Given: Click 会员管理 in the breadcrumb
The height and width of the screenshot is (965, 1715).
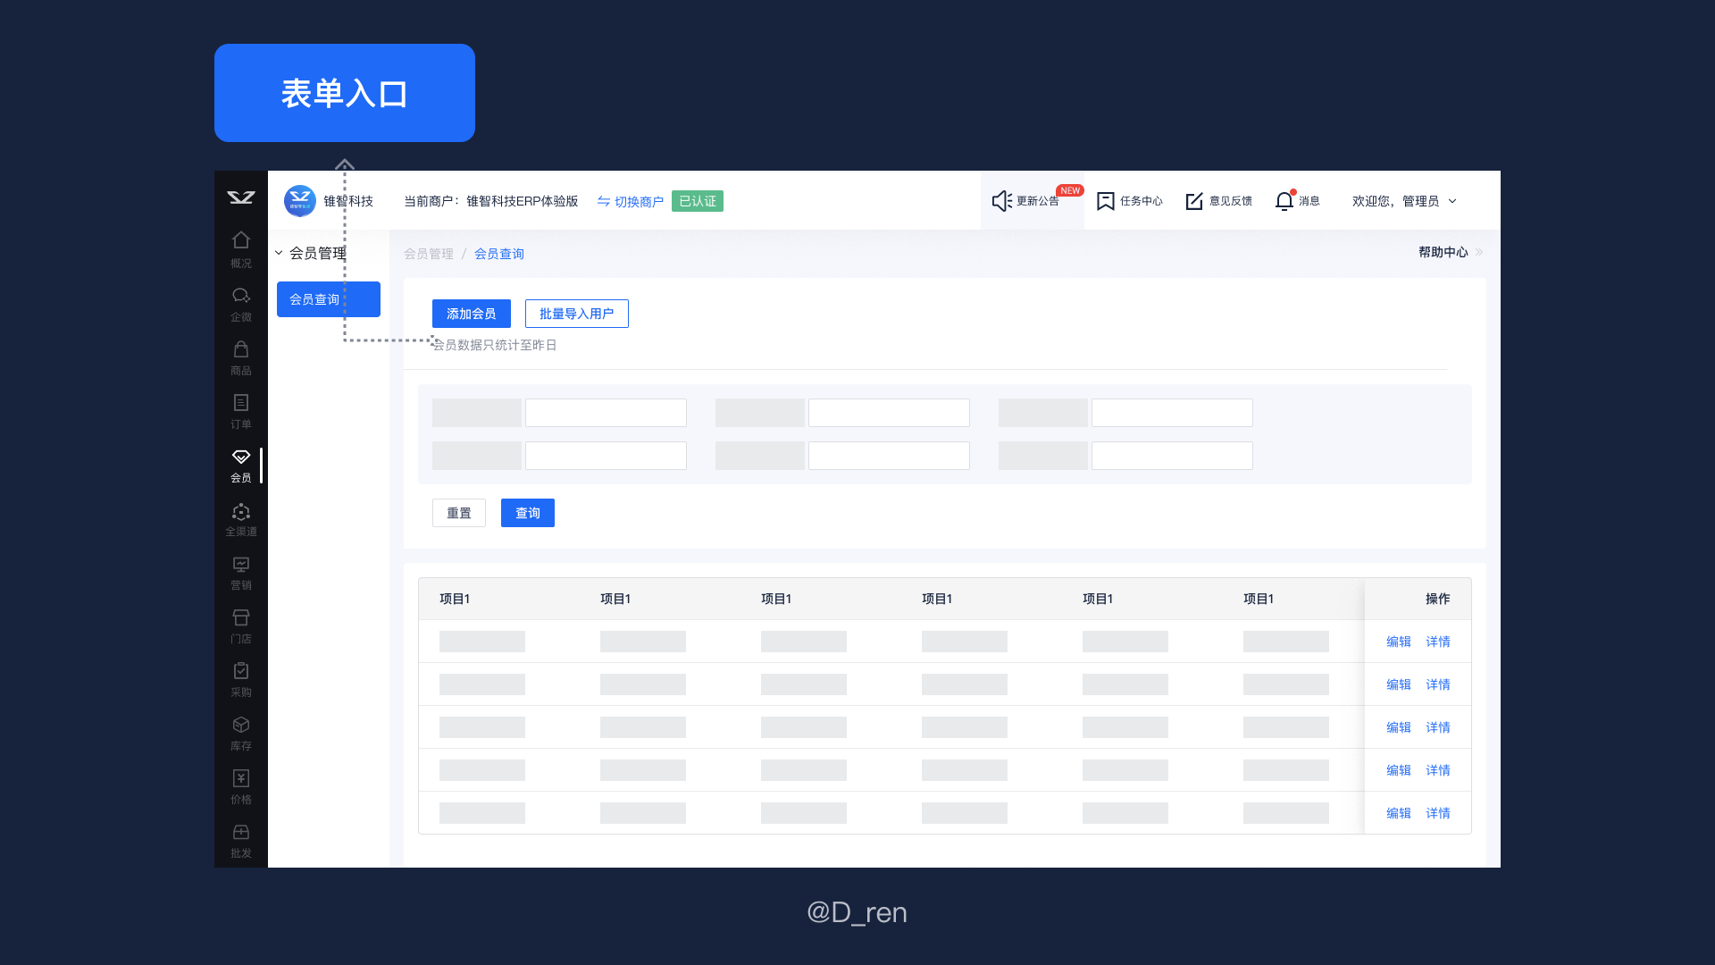Looking at the screenshot, I should tap(429, 254).
